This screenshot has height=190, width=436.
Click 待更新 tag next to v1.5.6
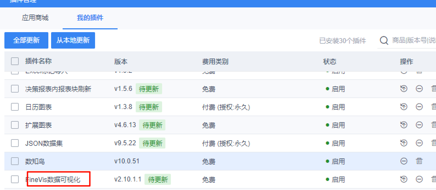coord(149,89)
